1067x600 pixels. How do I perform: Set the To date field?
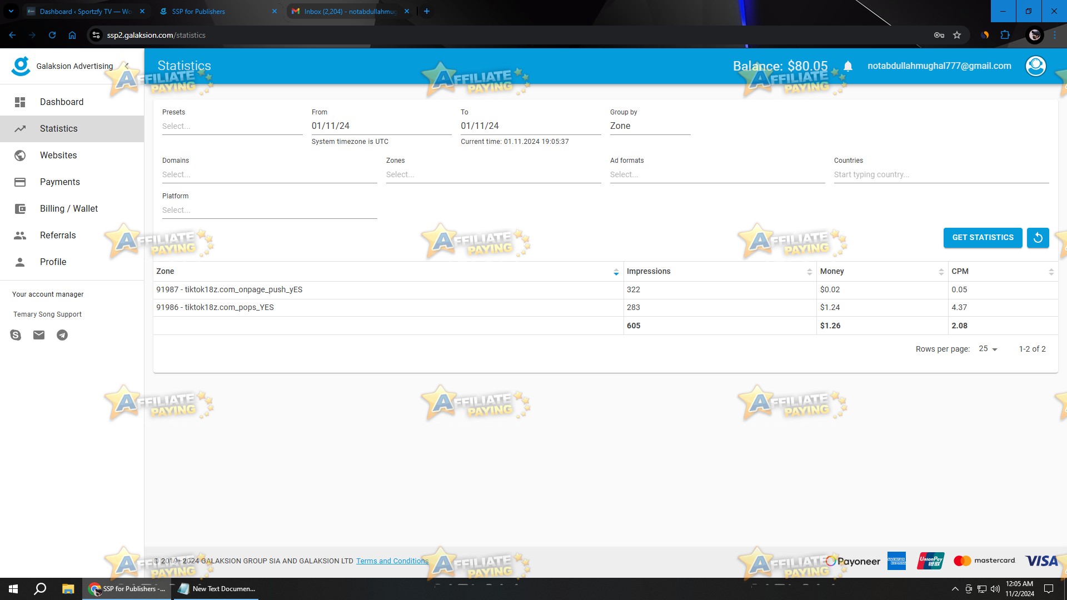pos(531,127)
